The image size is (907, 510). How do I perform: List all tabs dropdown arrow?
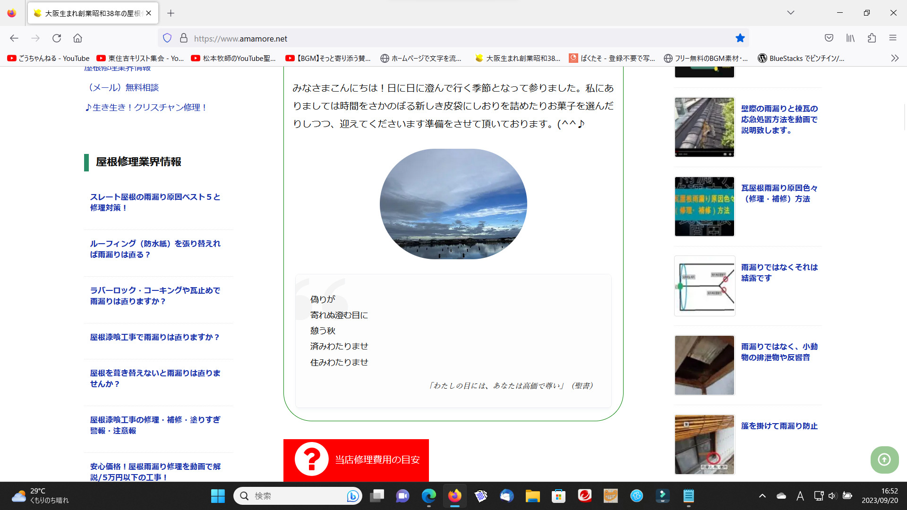click(791, 13)
